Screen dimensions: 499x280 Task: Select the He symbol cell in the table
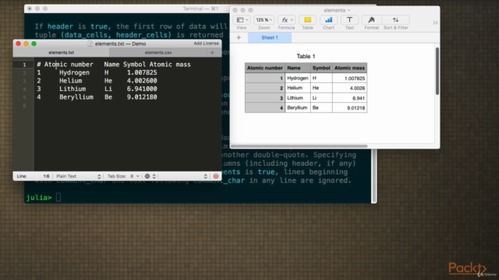[x=321, y=88]
